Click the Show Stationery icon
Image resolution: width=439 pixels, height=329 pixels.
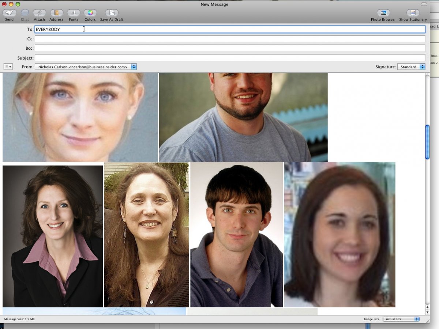(413, 13)
